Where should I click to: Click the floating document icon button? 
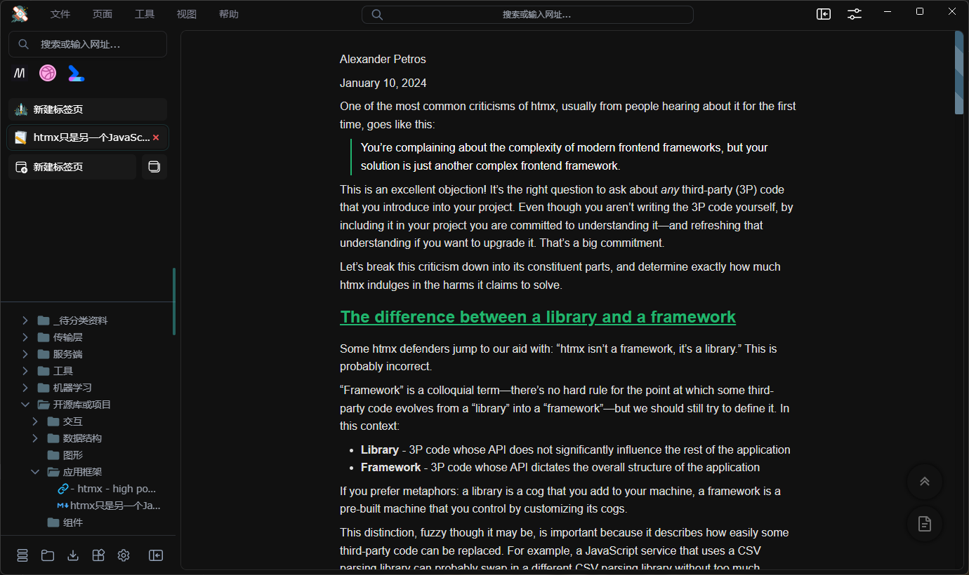[x=925, y=524]
